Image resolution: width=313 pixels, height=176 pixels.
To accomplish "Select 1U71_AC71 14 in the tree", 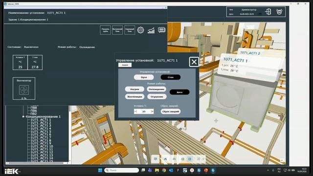I will click(x=42, y=158).
